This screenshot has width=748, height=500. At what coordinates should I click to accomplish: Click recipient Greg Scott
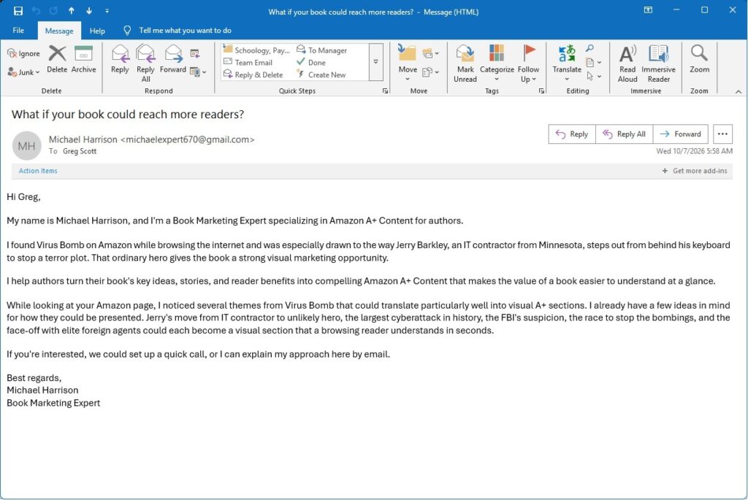(x=80, y=151)
